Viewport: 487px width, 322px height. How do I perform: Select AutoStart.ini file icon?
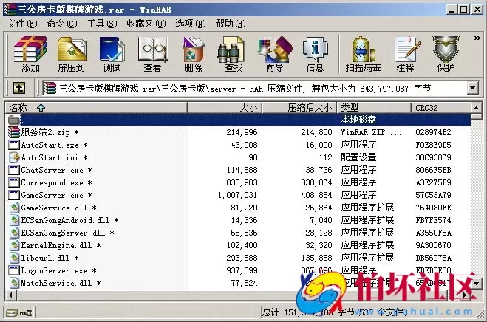14,157
